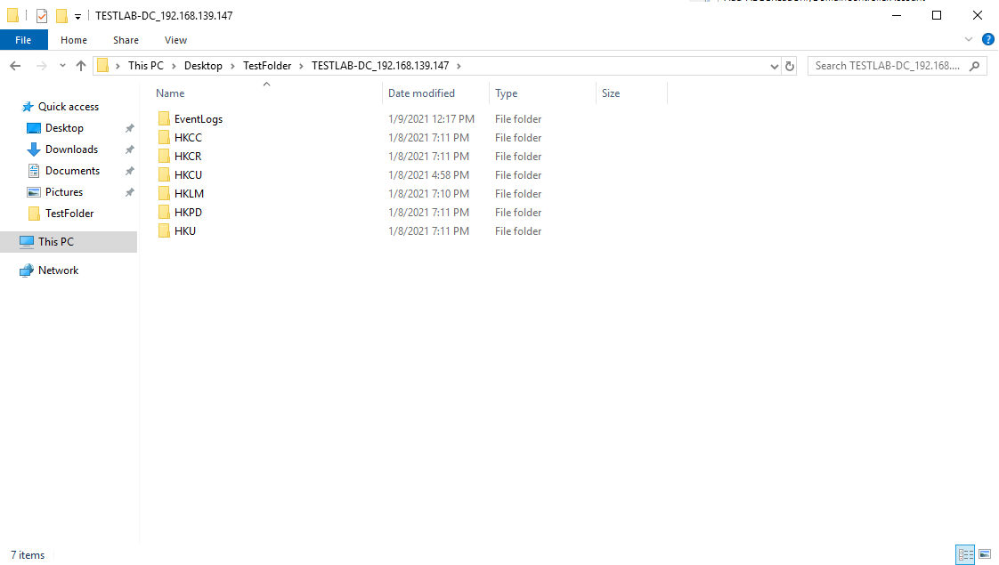This screenshot has height=565, width=999.
Task: Select the HKU folder icon
Action: click(x=164, y=230)
